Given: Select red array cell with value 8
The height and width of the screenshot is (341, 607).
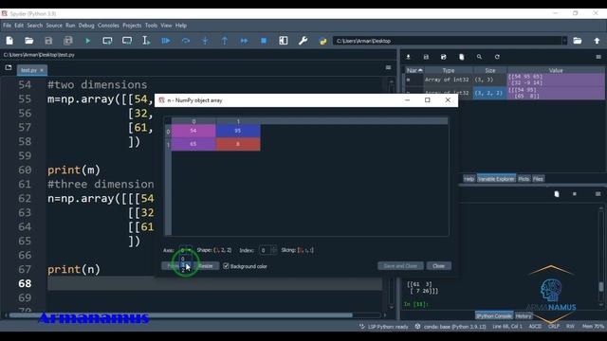Looking at the screenshot, I should (238, 144).
